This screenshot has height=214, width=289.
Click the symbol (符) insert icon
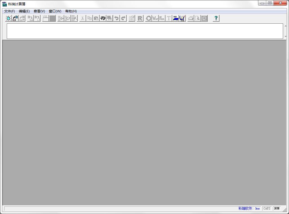(103, 18)
